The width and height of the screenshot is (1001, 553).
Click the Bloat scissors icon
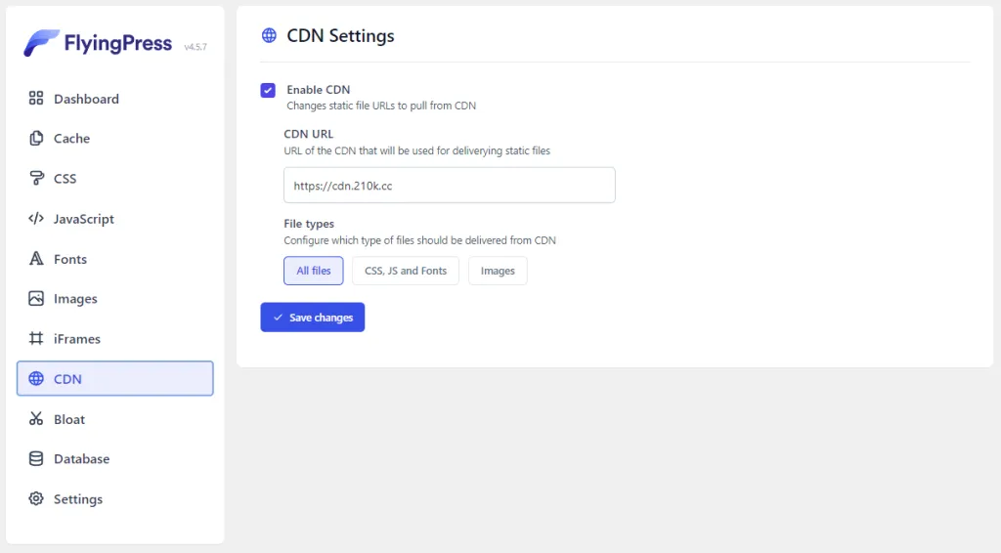36,419
